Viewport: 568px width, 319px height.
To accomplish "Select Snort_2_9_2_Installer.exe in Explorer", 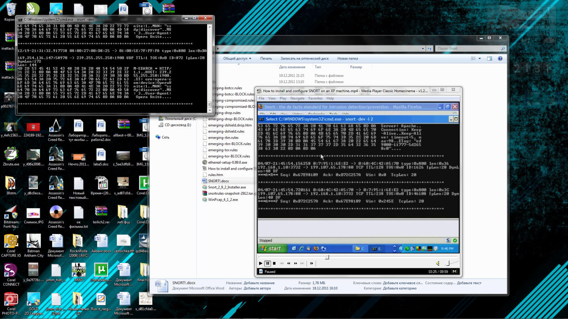I will pos(227,187).
